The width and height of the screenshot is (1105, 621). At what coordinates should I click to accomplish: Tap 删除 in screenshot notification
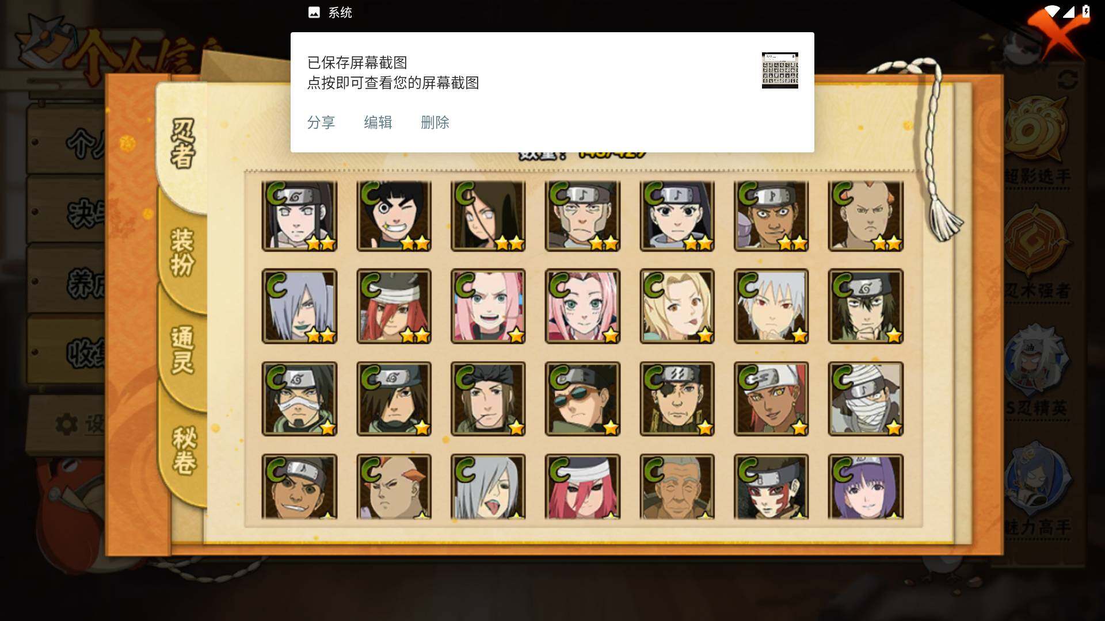[435, 122]
